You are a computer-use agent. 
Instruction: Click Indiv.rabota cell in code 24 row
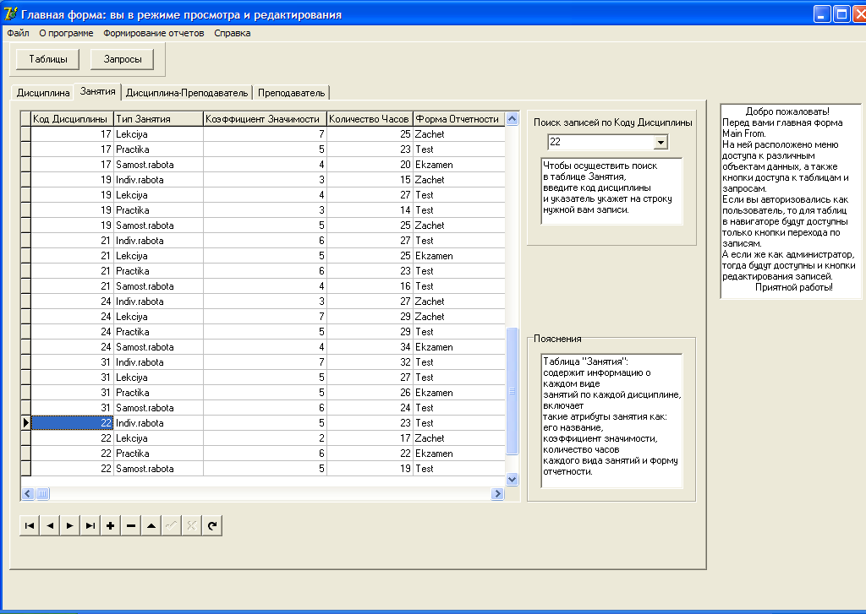158,302
